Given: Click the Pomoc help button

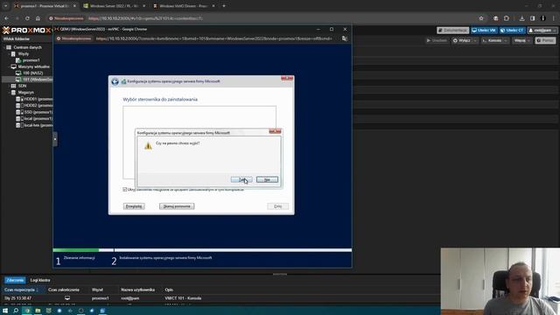Looking at the screenshot, I should pyautogui.click(x=545, y=41).
